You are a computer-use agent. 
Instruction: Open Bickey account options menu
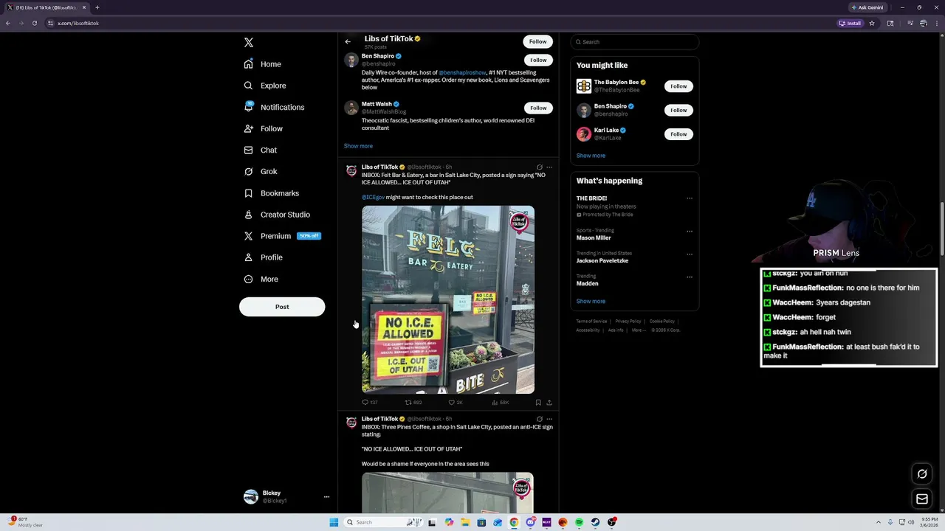coord(326,497)
